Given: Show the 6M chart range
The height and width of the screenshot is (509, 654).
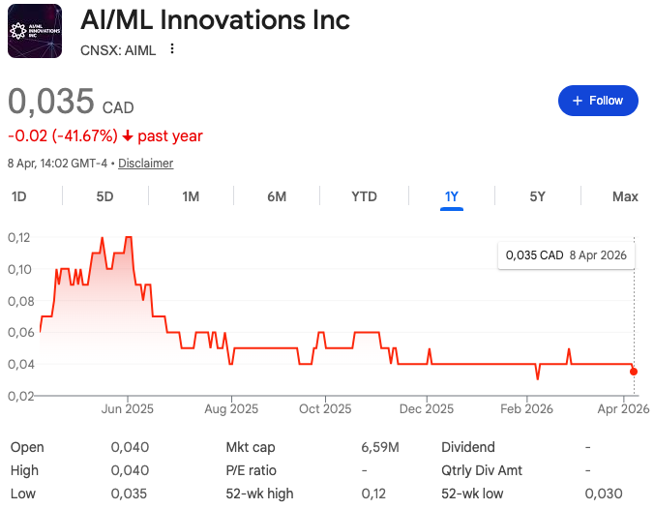Looking at the screenshot, I should click(277, 196).
